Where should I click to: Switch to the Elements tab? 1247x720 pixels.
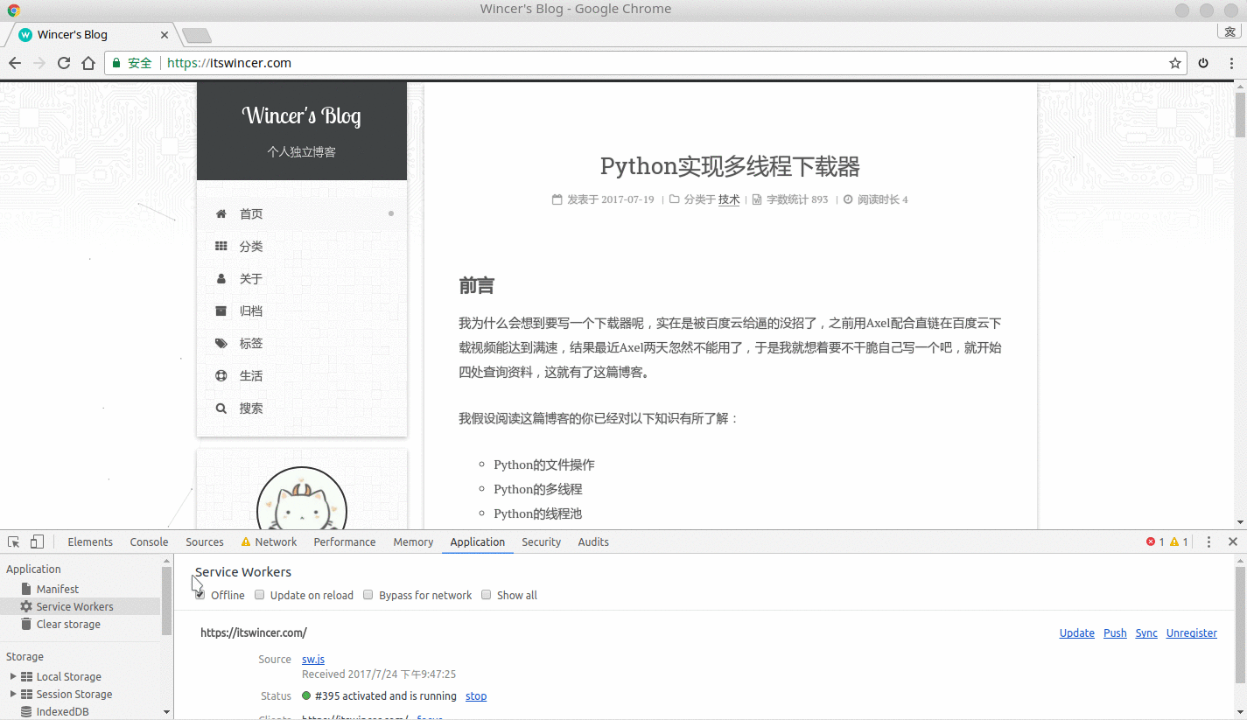pos(90,542)
